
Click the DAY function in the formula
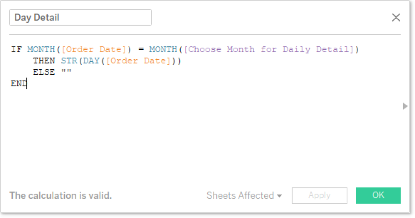pyautogui.click(x=91, y=61)
